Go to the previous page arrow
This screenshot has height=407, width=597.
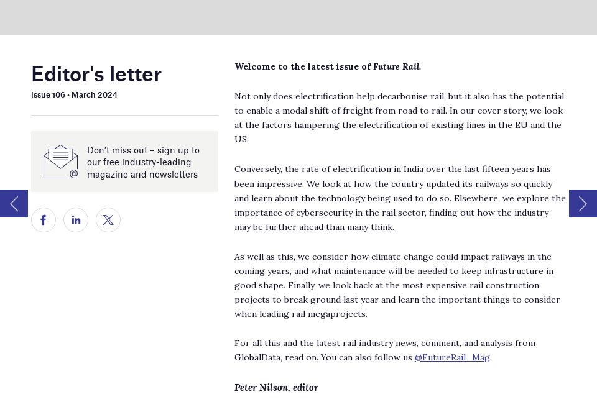(14, 203)
